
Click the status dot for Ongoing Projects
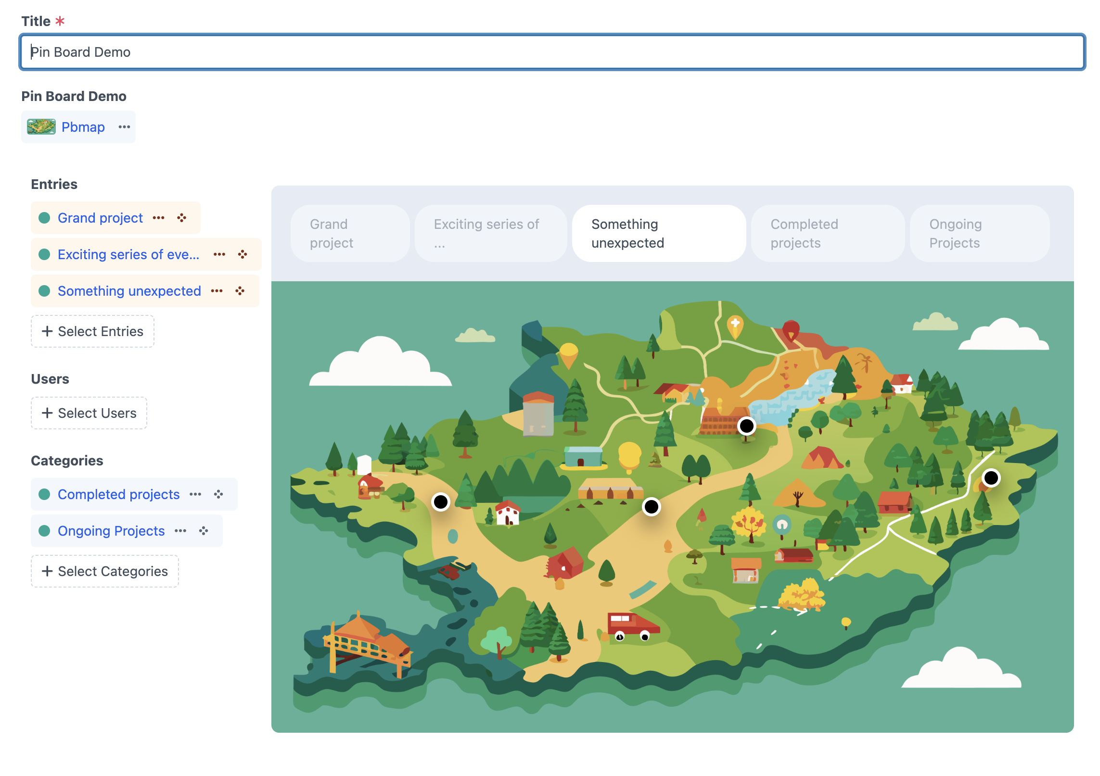pyautogui.click(x=44, y=531)
